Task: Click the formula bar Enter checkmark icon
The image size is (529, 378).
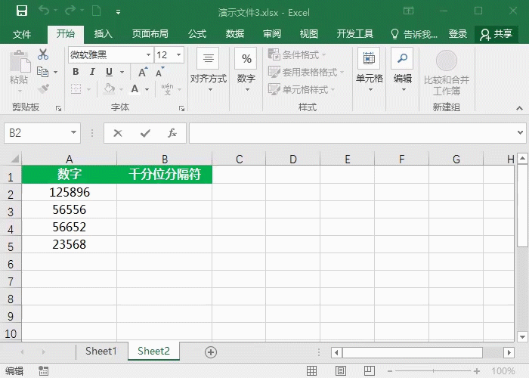Action: (x=145, y=133)
